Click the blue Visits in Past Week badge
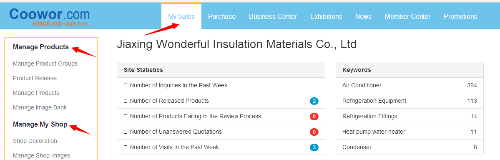This screenshot has height=160, width=500. click(x=314, y=147)
